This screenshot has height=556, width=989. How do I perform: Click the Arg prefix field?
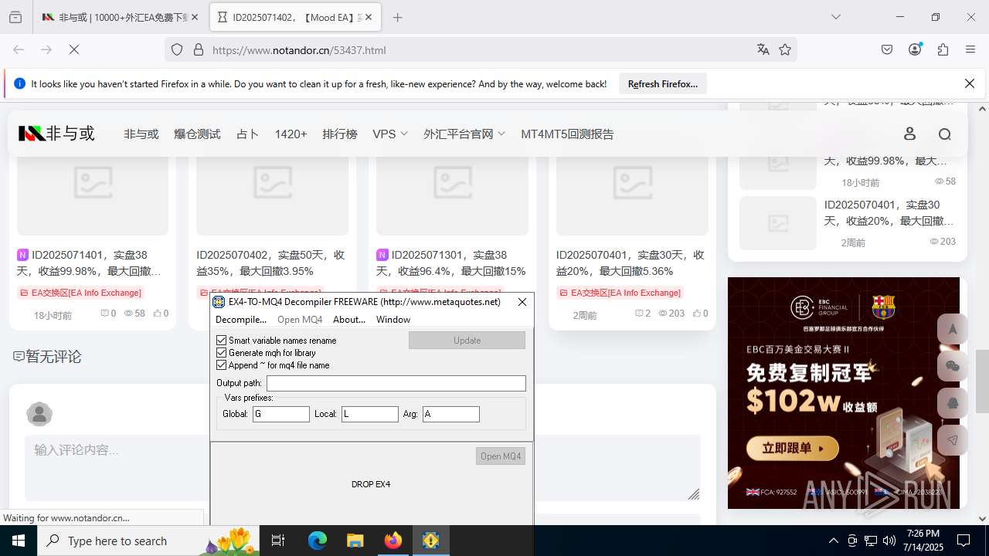[451, 414]
